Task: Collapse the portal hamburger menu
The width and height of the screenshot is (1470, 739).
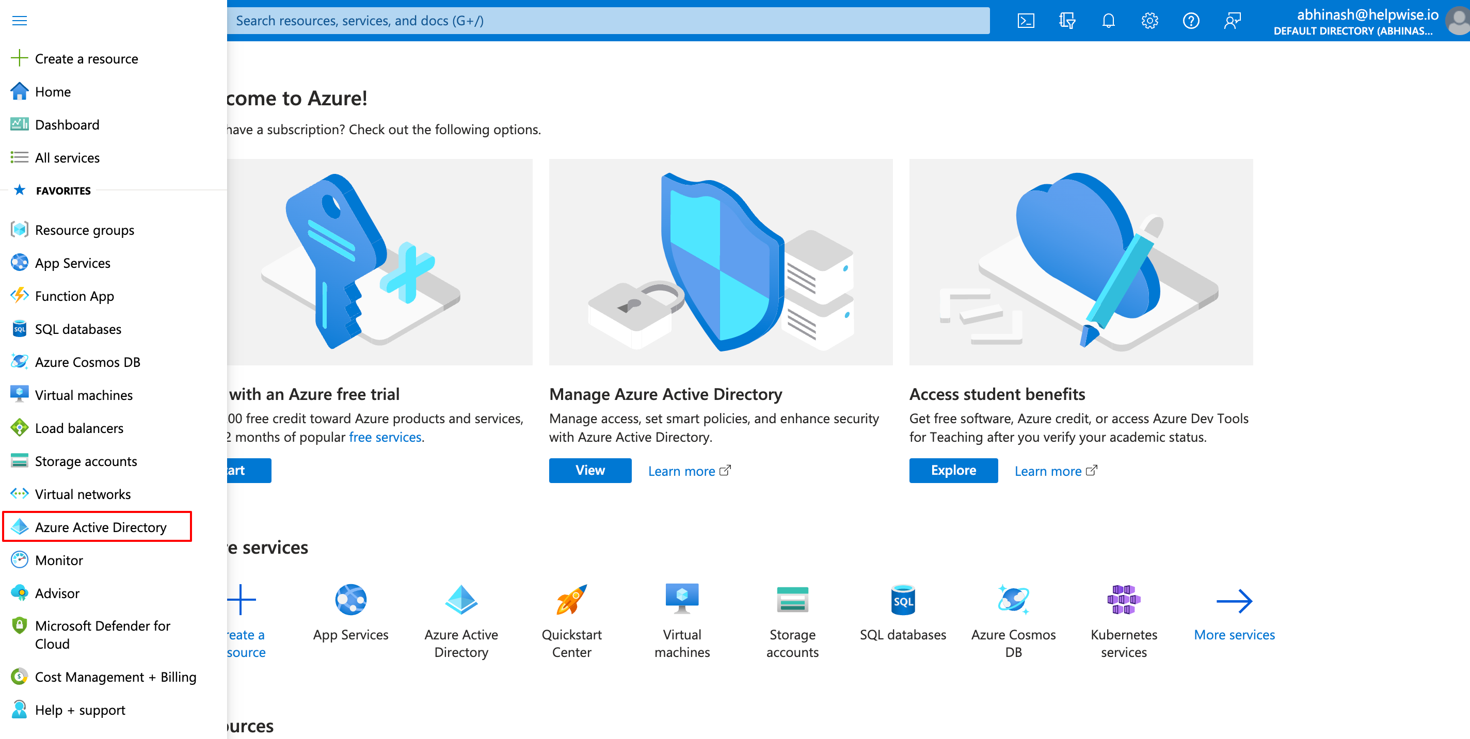Action: click(x=20, y=21)
